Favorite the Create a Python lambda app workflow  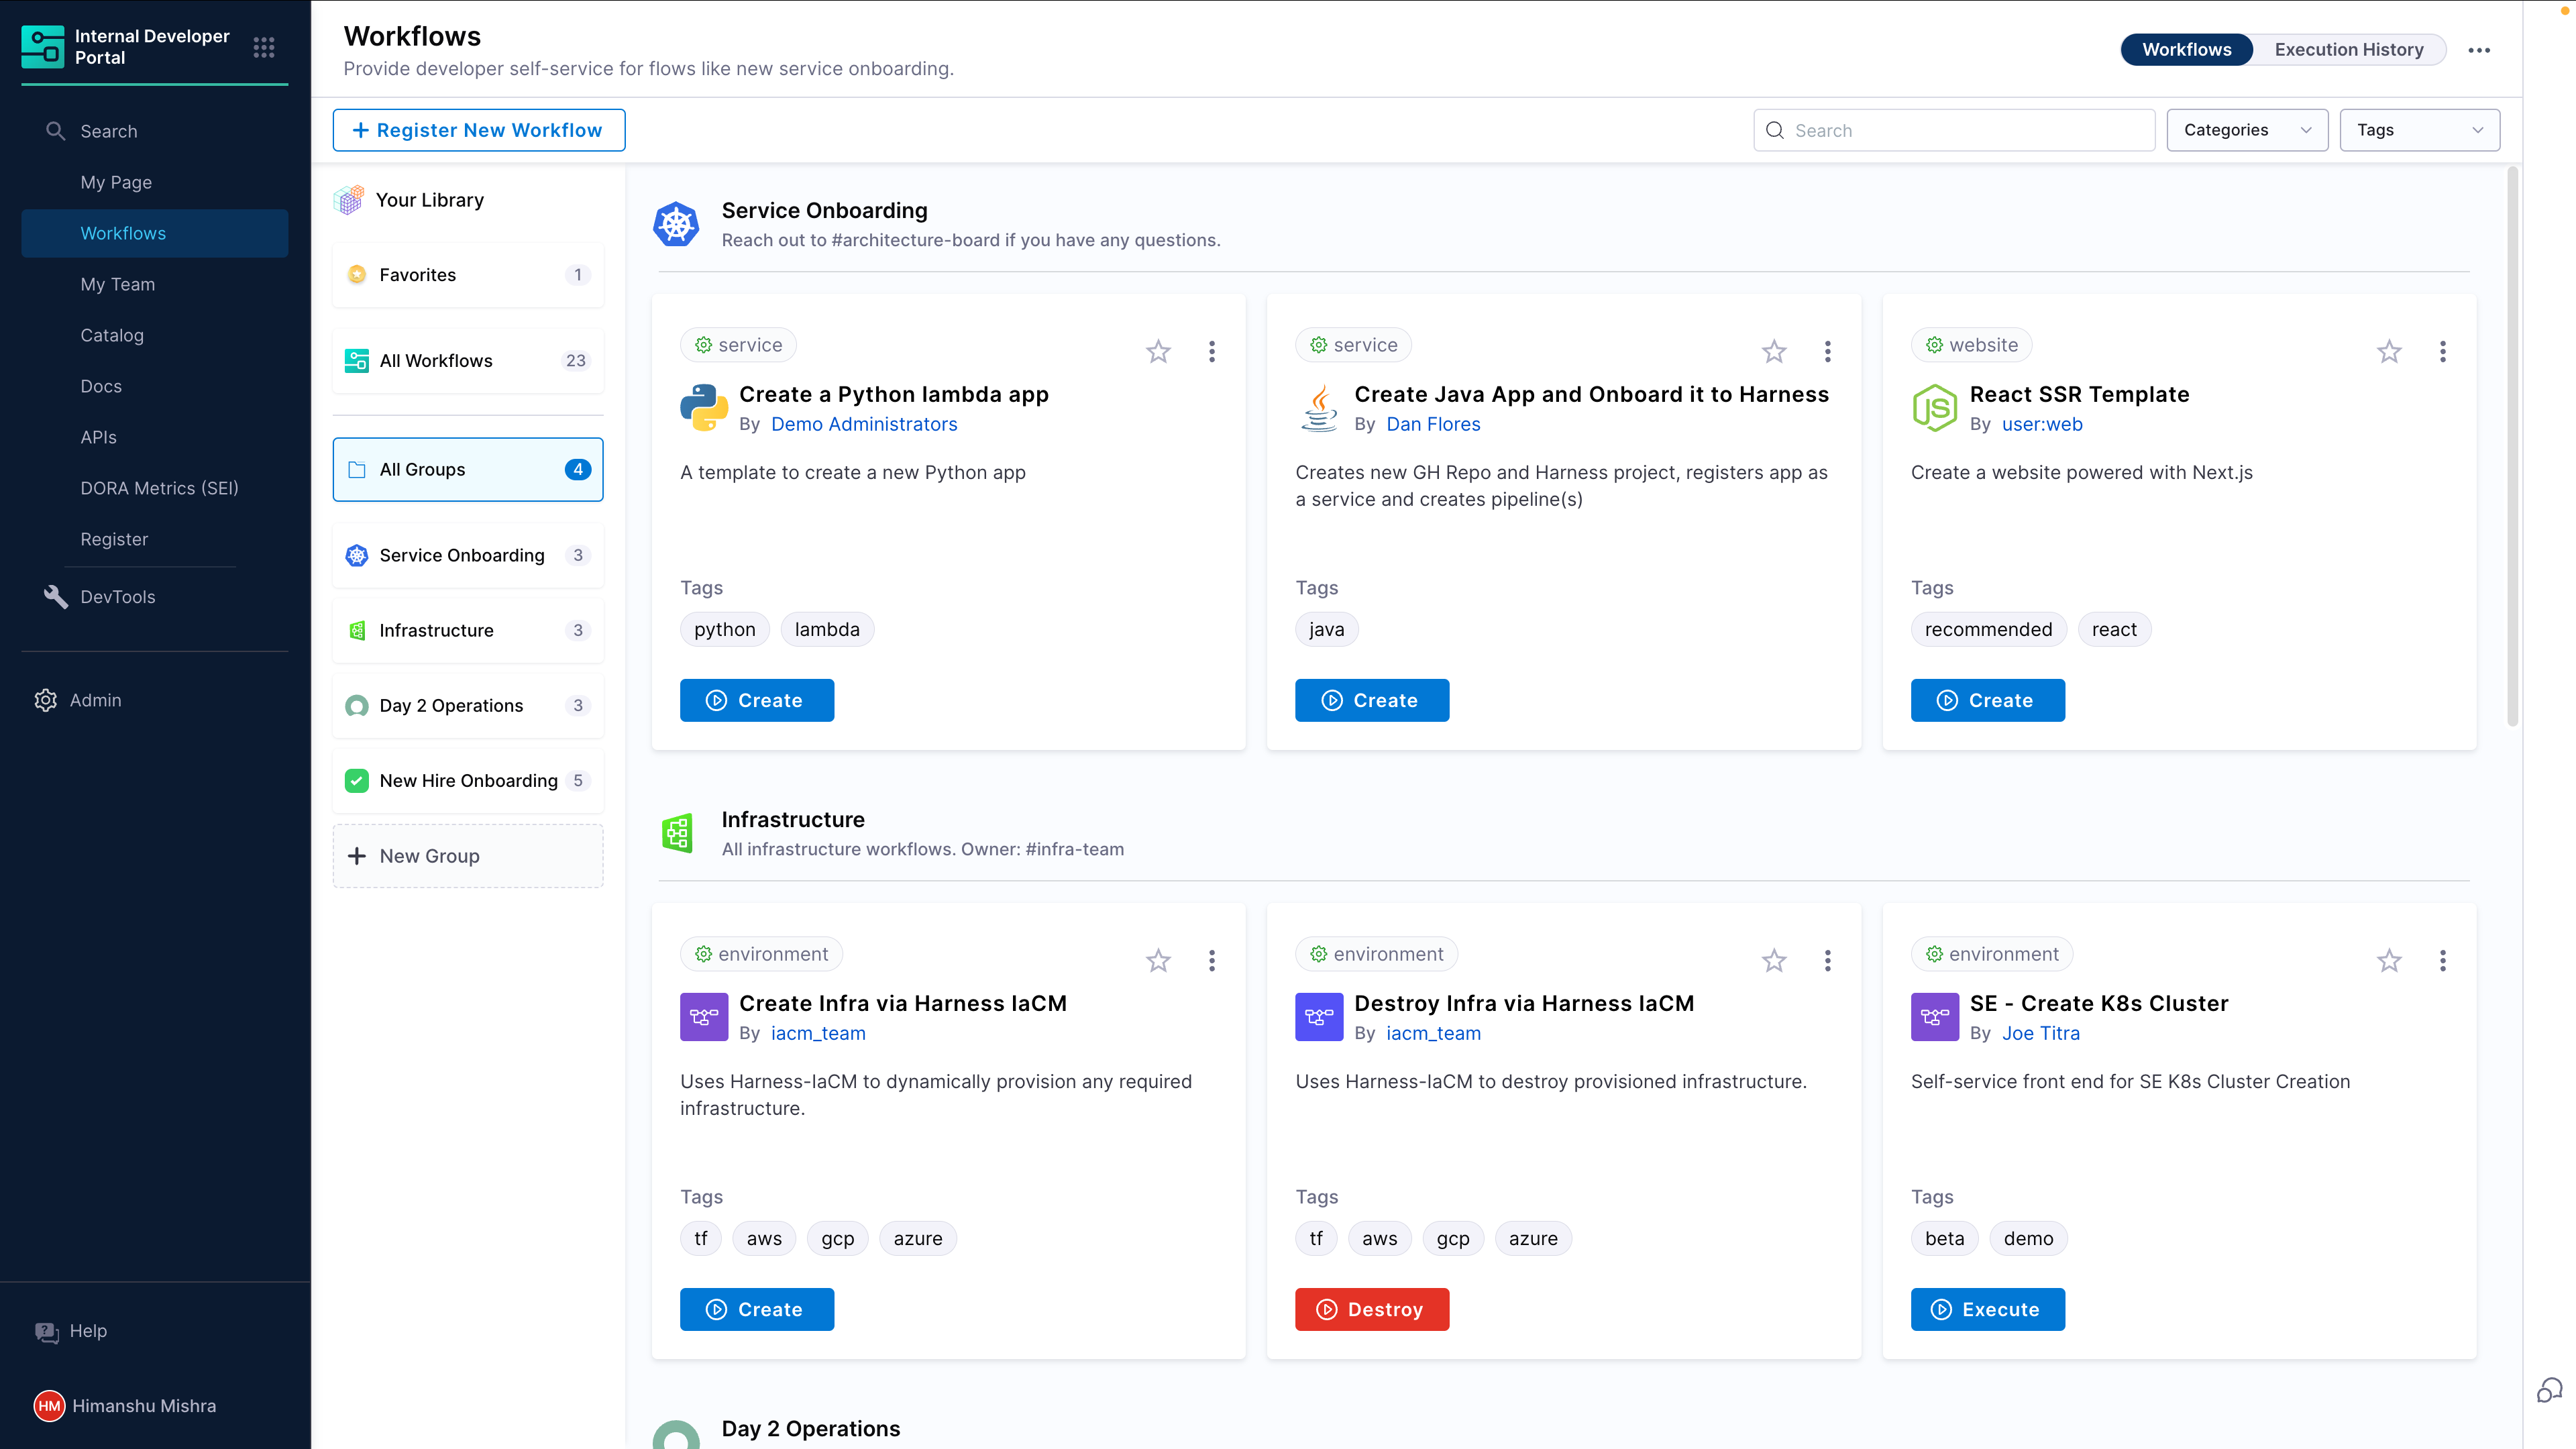1158,351
